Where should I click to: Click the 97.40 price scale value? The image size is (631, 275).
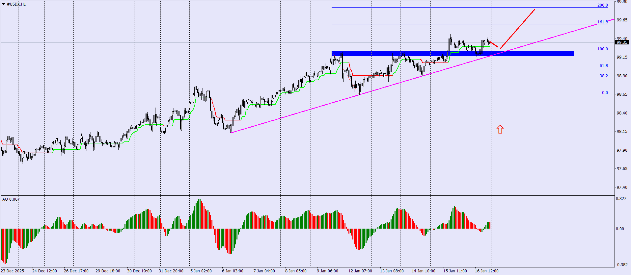pos(622,187)
